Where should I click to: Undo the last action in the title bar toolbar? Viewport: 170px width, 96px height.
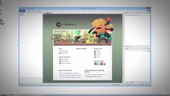click(25, 9)
